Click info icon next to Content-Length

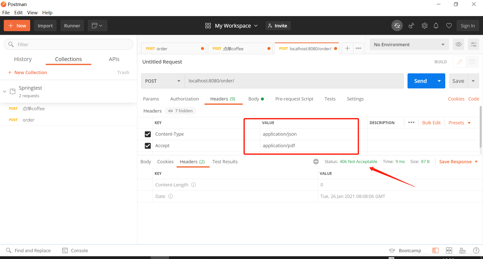click(x=193, y=185)
